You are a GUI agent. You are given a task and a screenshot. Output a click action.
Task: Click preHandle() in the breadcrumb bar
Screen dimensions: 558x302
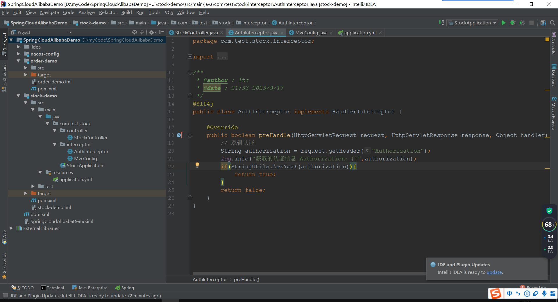[246, 279]
